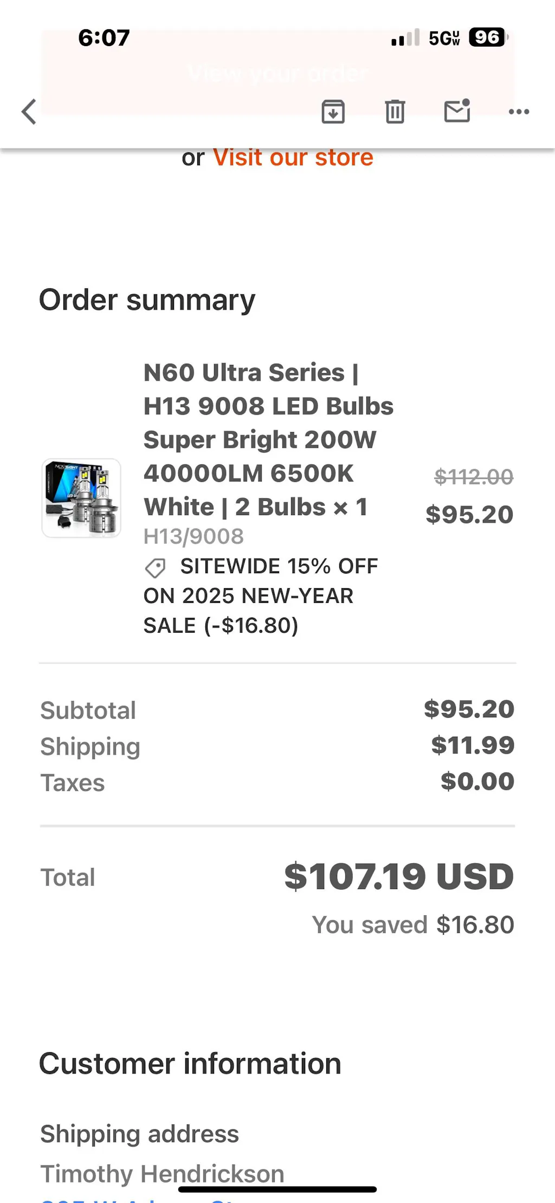Tap the faded View your order button
555x1203 pixels.
coord(277,72)
